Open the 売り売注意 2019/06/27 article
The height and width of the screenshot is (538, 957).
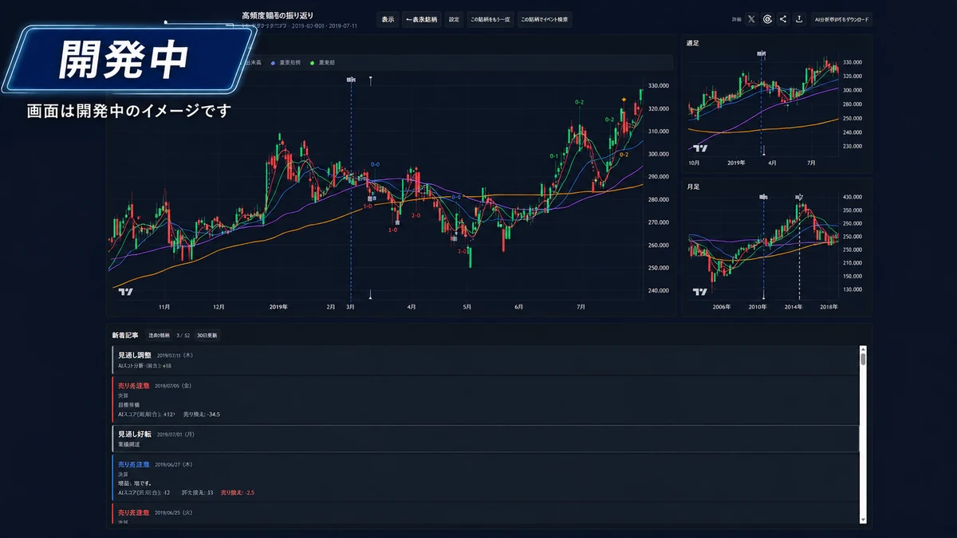coord(486,477)
